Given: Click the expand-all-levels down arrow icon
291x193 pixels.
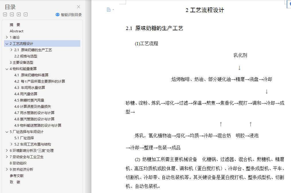Looking at the screenshot, I should 5,15.
